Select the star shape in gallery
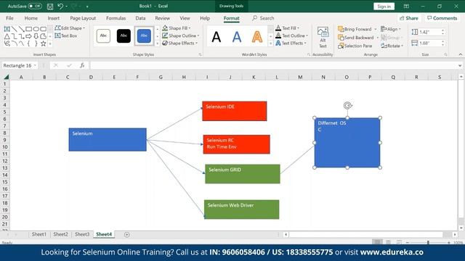The image size is (465, 261). [44, 43]
